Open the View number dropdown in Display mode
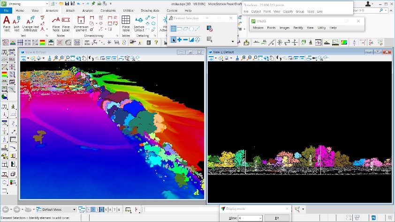Viewport: 395px width, 222px height. click(259, 218)
